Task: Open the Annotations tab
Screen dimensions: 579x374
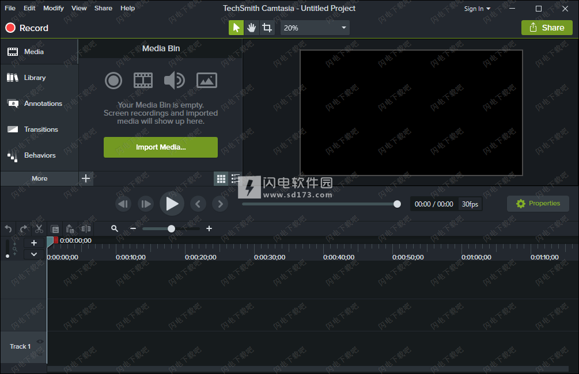Action: tap(40, 103)
